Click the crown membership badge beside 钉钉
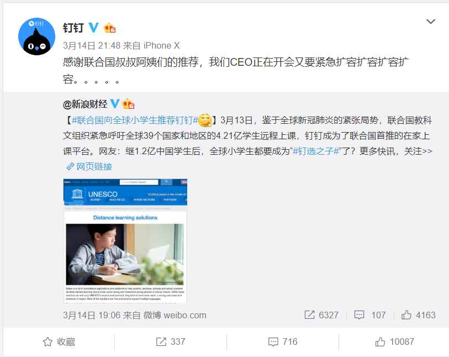This screenshot has height=357, width=449. coord(110,28)
